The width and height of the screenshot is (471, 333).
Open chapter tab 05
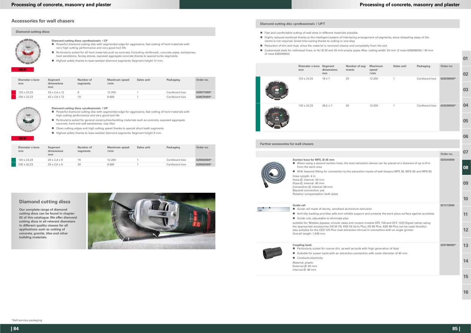click(466, 121)
